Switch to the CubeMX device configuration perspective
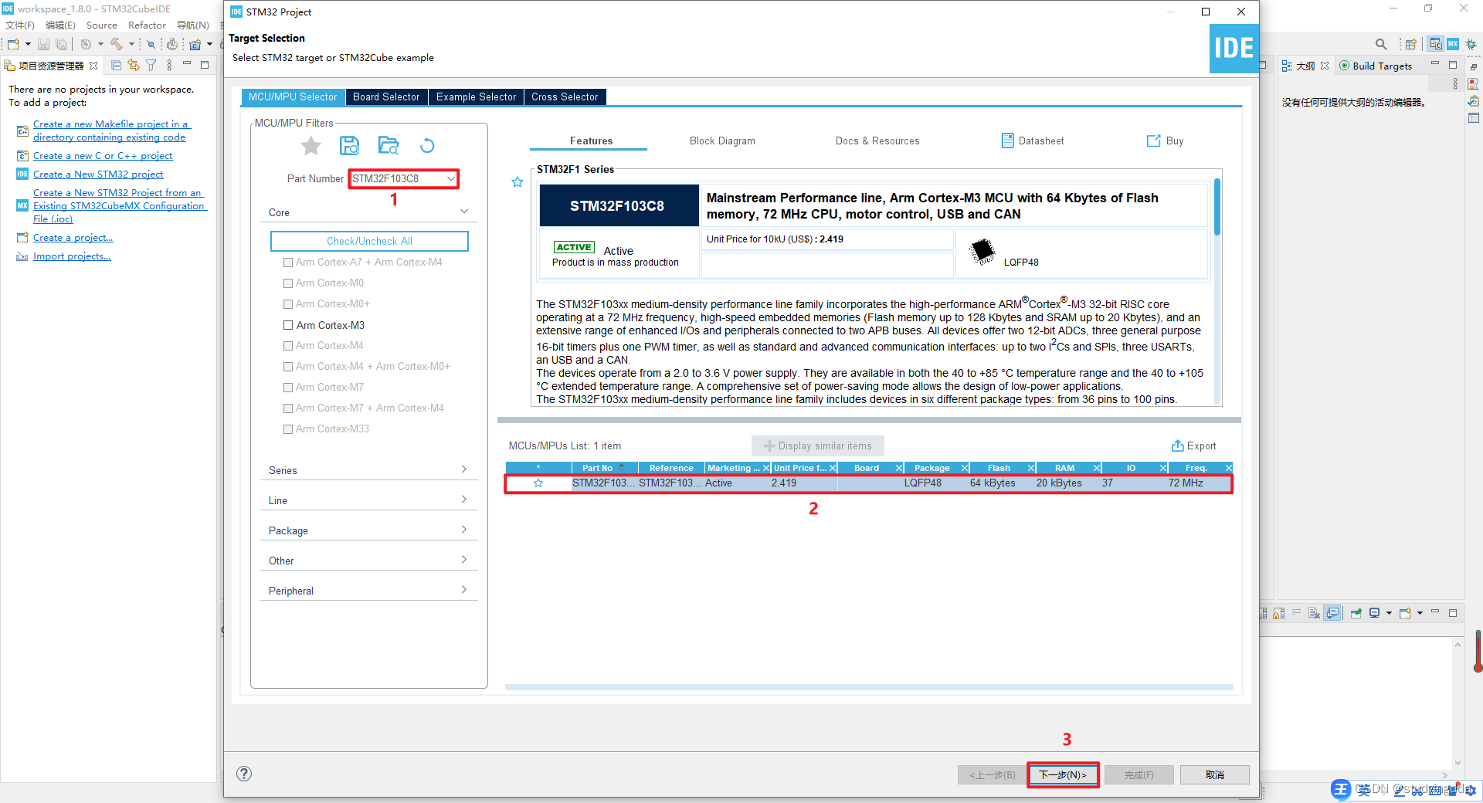This screenshot has width=1483, height=803. pos(1453,44)
